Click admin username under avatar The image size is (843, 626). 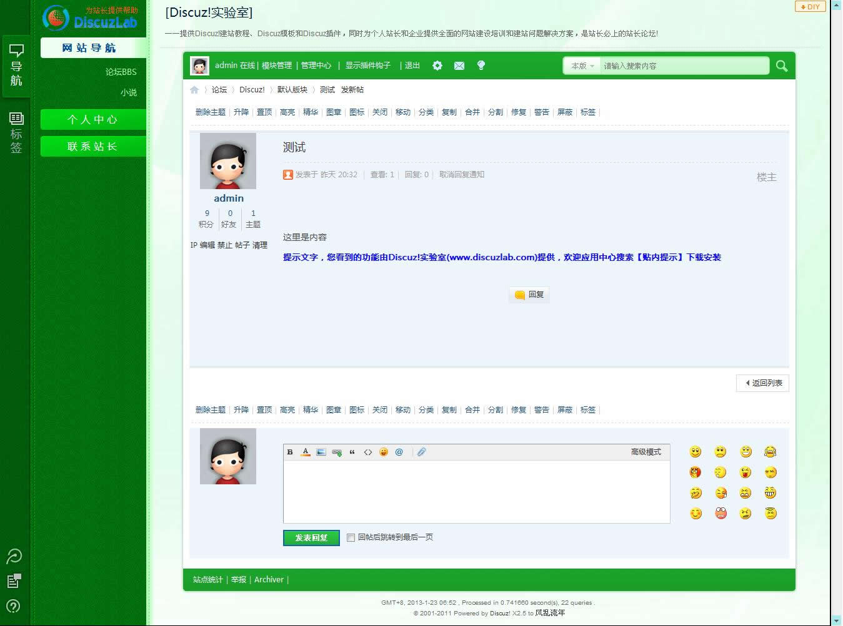pos(229,198)
